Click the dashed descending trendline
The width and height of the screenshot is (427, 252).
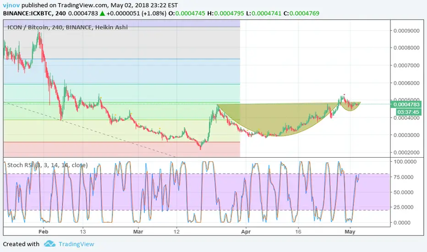pyautogui.click(x=90, y=130)
